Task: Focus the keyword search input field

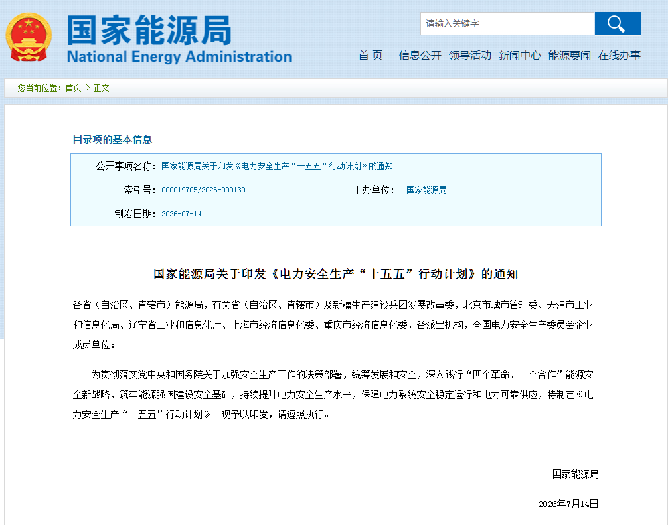Action: point(507,23)
